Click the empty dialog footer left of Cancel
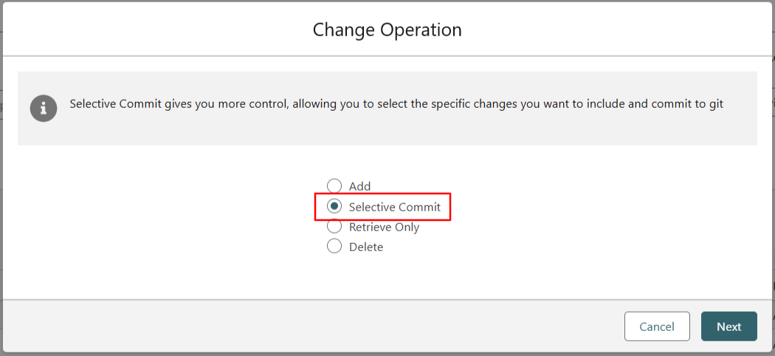The width and height of the screenshot is (775, 356). [x=295, y=326]
